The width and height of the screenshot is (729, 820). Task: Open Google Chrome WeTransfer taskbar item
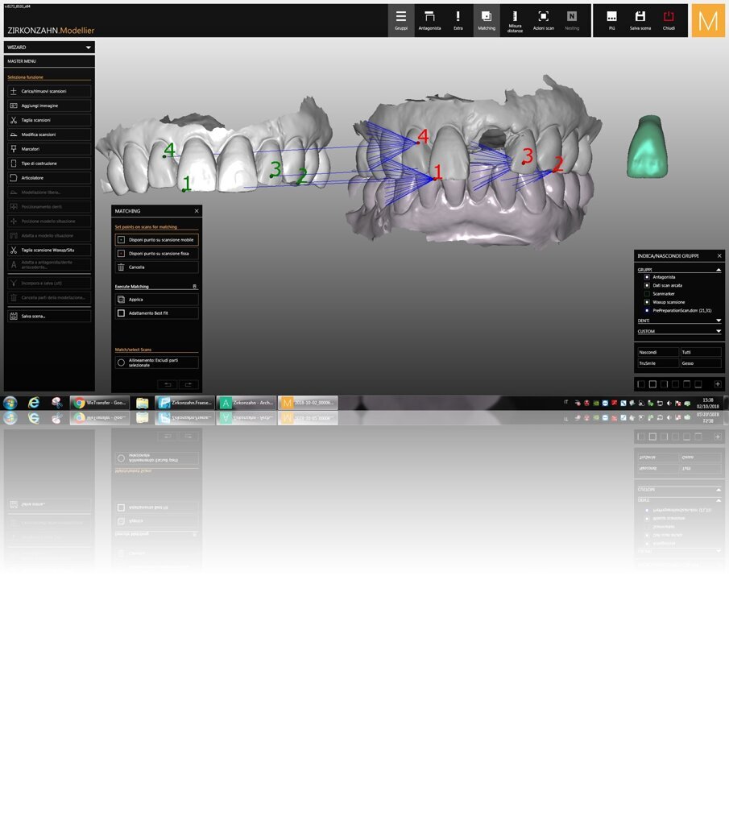pos(100,403)
